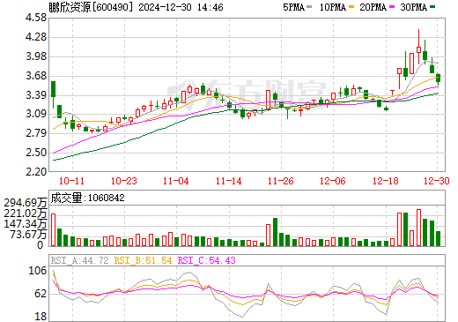Click the timestamp 2024-12-30 14:46
458x322 pixels.
pos(181,7)
